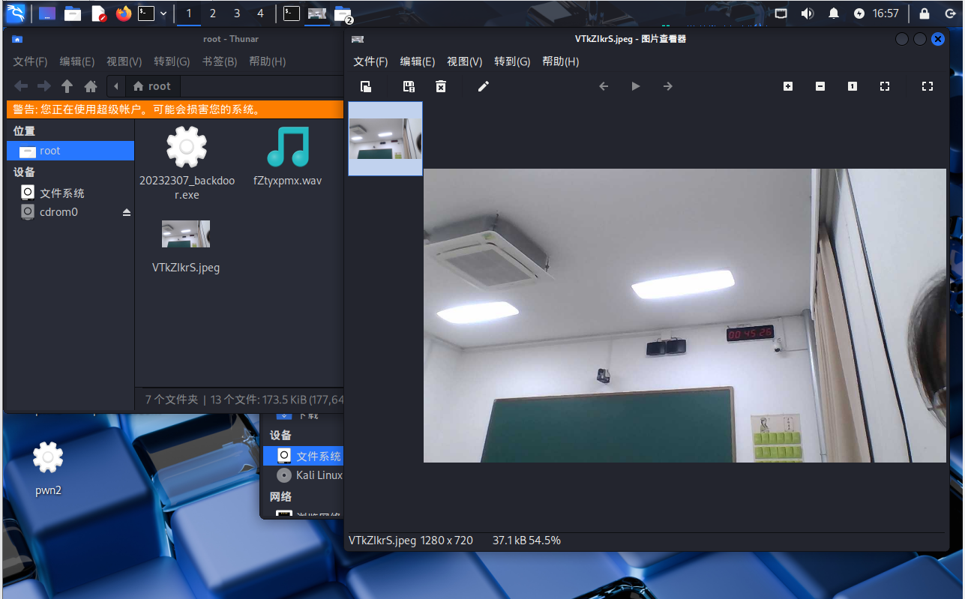965x599 pixels.
Task: Select the pwn2 desktop icon
Action: pyautogui.click(x=48, y=469)
